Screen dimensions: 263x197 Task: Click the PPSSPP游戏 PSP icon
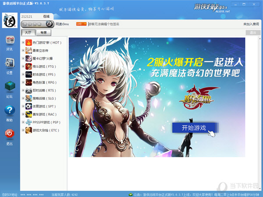pos(28,122)
